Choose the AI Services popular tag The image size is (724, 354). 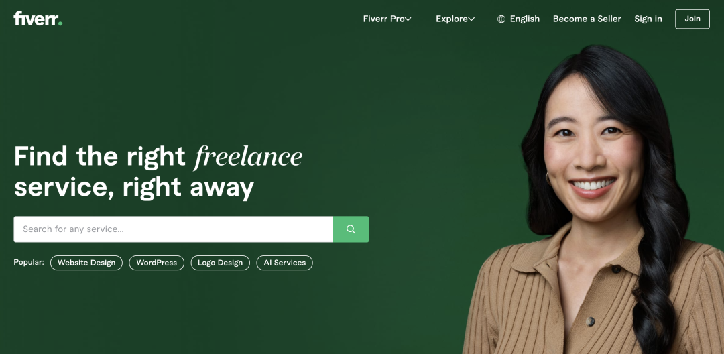284,263
